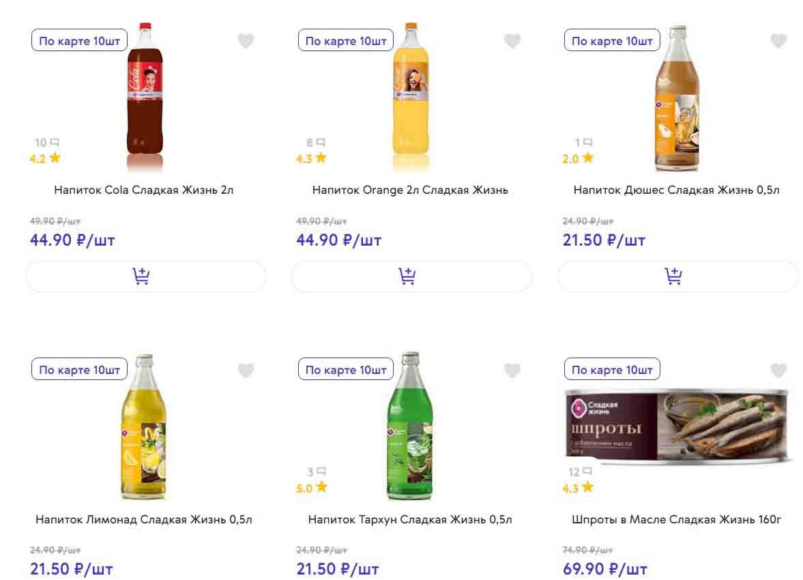This screenshot has width=803, height=580.
Task: Favorite the Orange drink with heart icon
Action: tap(512, 41)
